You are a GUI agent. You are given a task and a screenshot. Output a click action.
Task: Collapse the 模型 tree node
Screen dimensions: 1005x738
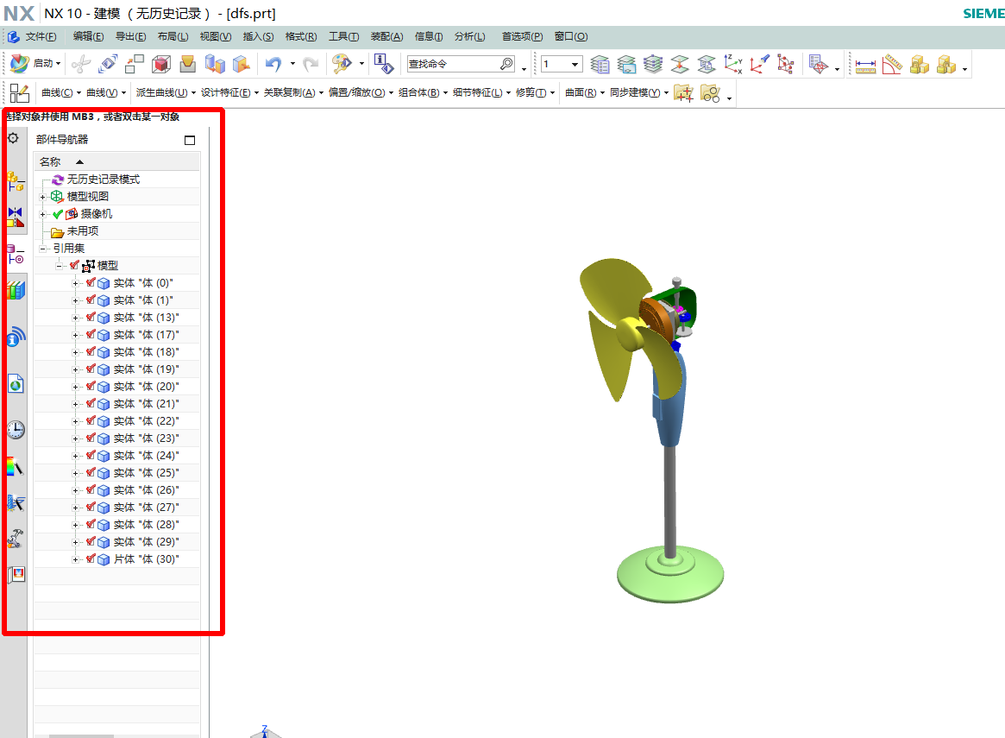(59, 266)
